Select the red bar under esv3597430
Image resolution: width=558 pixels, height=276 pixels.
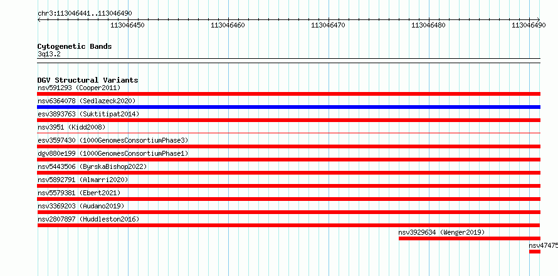tap(288, 146)
